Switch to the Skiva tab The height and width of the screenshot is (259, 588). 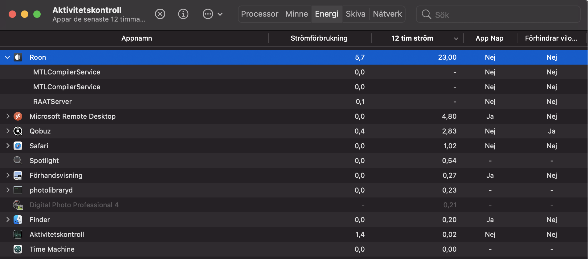click(356, 14)
